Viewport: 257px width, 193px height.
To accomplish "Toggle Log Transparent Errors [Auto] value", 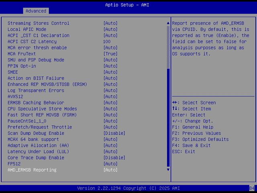I will 110,90.
